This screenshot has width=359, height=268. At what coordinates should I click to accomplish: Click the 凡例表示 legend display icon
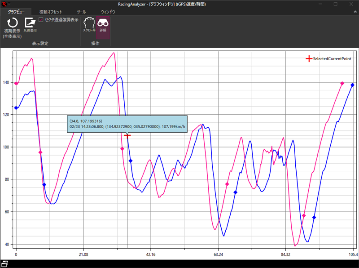tap(30, 23)
